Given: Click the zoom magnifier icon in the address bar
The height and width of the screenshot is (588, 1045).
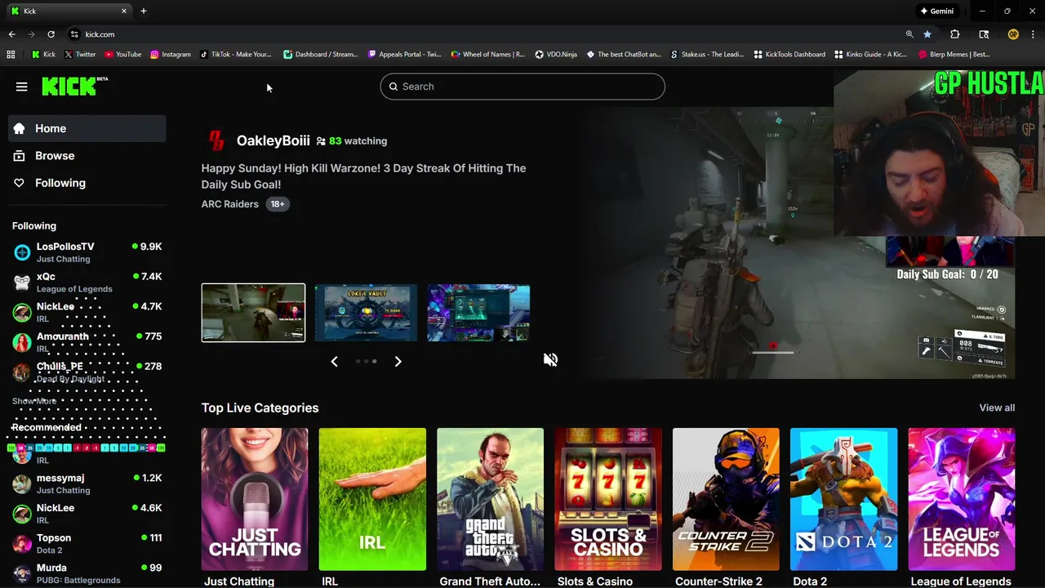Looking at the screenshot, I should click(909, 34).
